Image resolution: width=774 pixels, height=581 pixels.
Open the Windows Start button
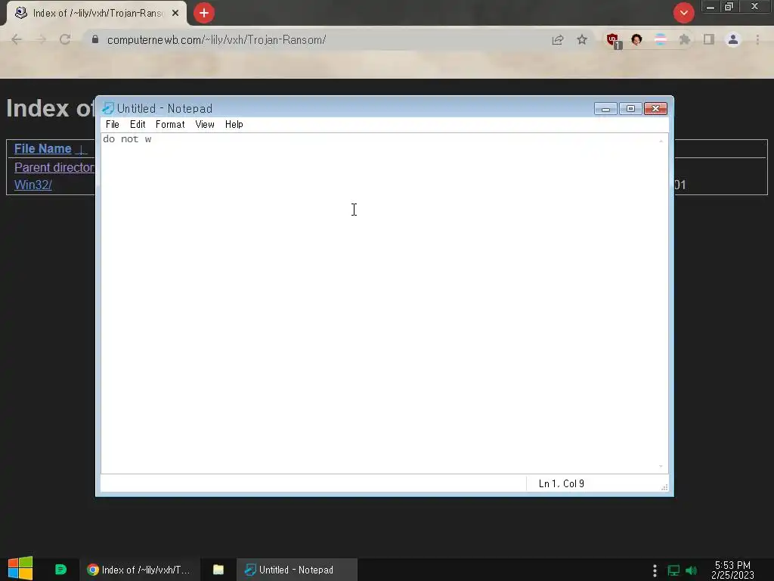pos(20,569)
